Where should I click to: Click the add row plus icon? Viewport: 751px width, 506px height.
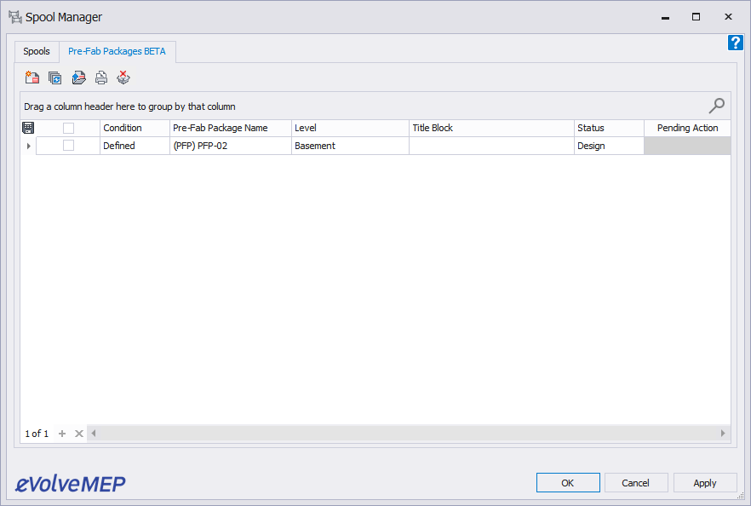(x=62, y=434)
